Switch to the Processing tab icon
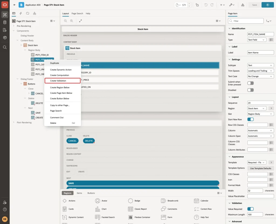 tap(27, 13)
